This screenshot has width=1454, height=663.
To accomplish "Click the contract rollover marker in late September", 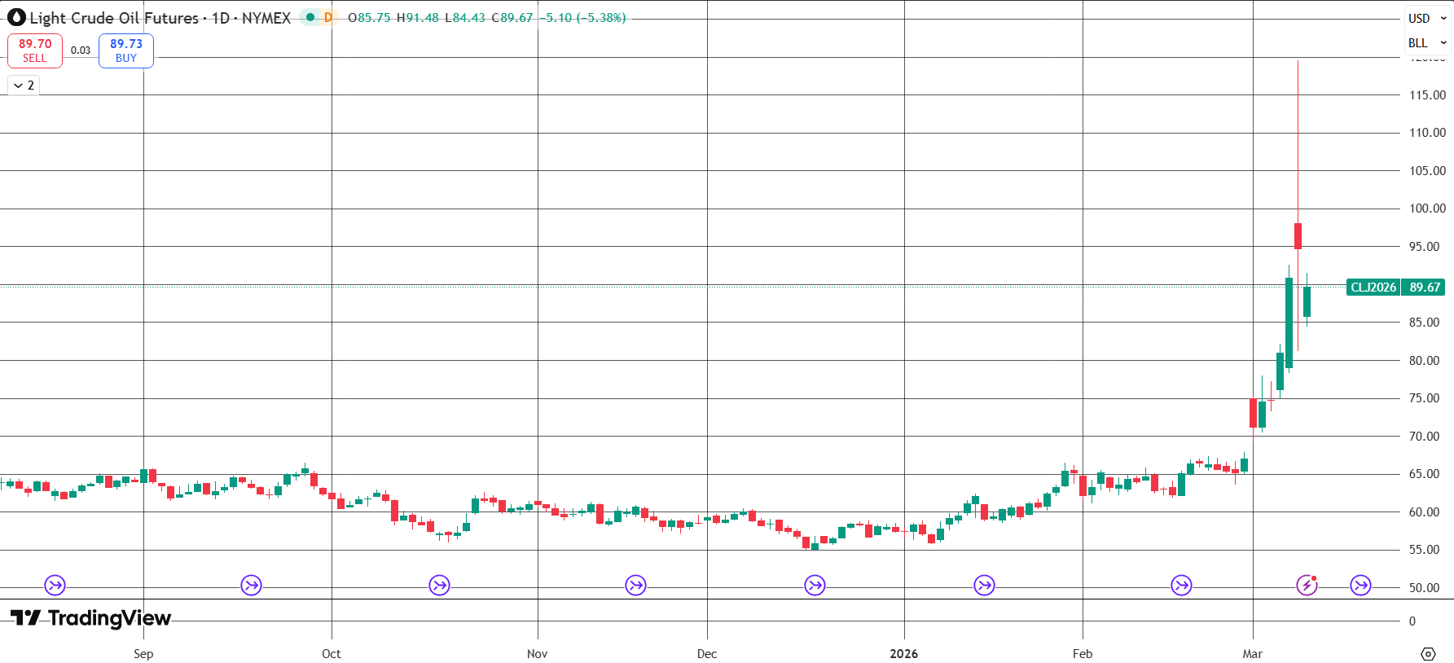I will [x=251, y=585].
